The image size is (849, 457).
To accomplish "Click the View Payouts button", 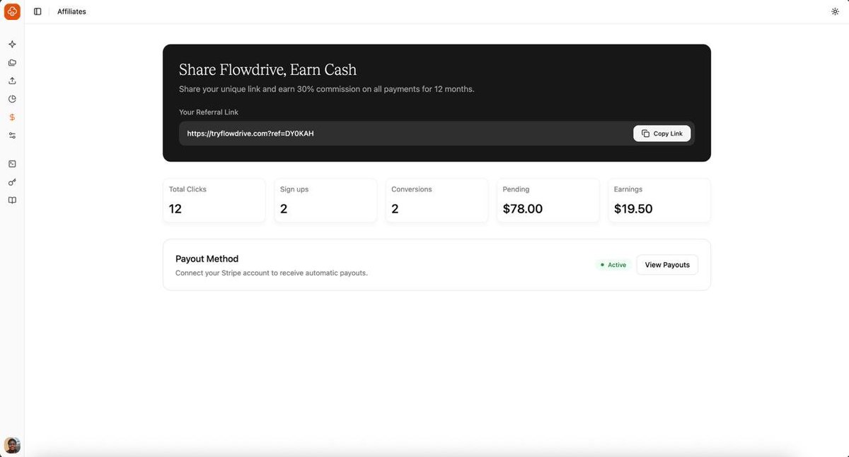I will click(667, 265).
